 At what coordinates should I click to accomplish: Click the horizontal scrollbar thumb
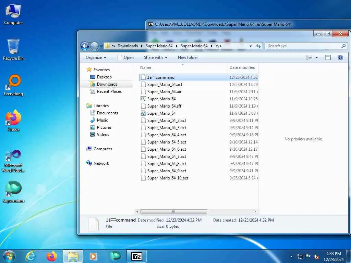(174, 212)
